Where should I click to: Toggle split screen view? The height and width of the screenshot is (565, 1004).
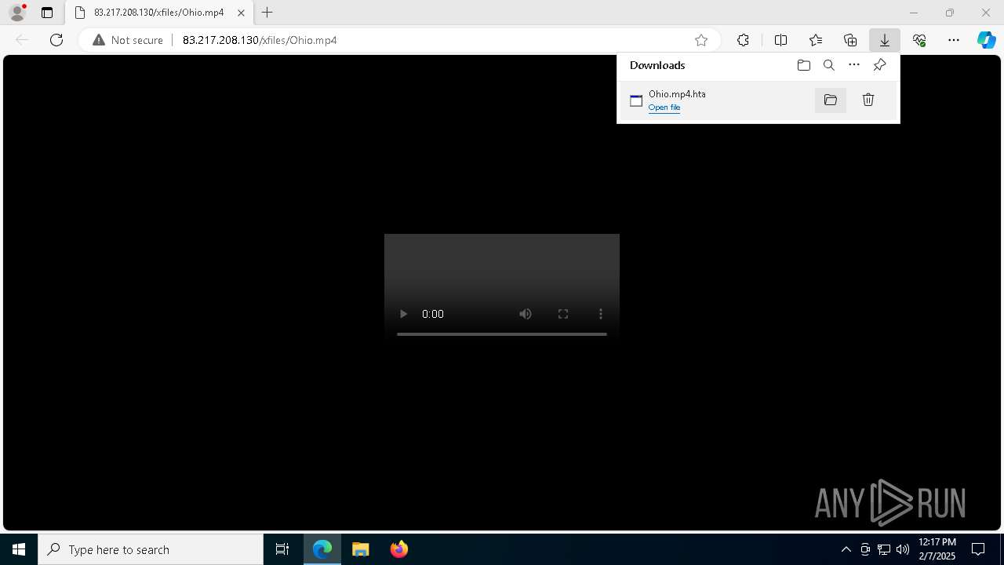click(x=780, y=40)
